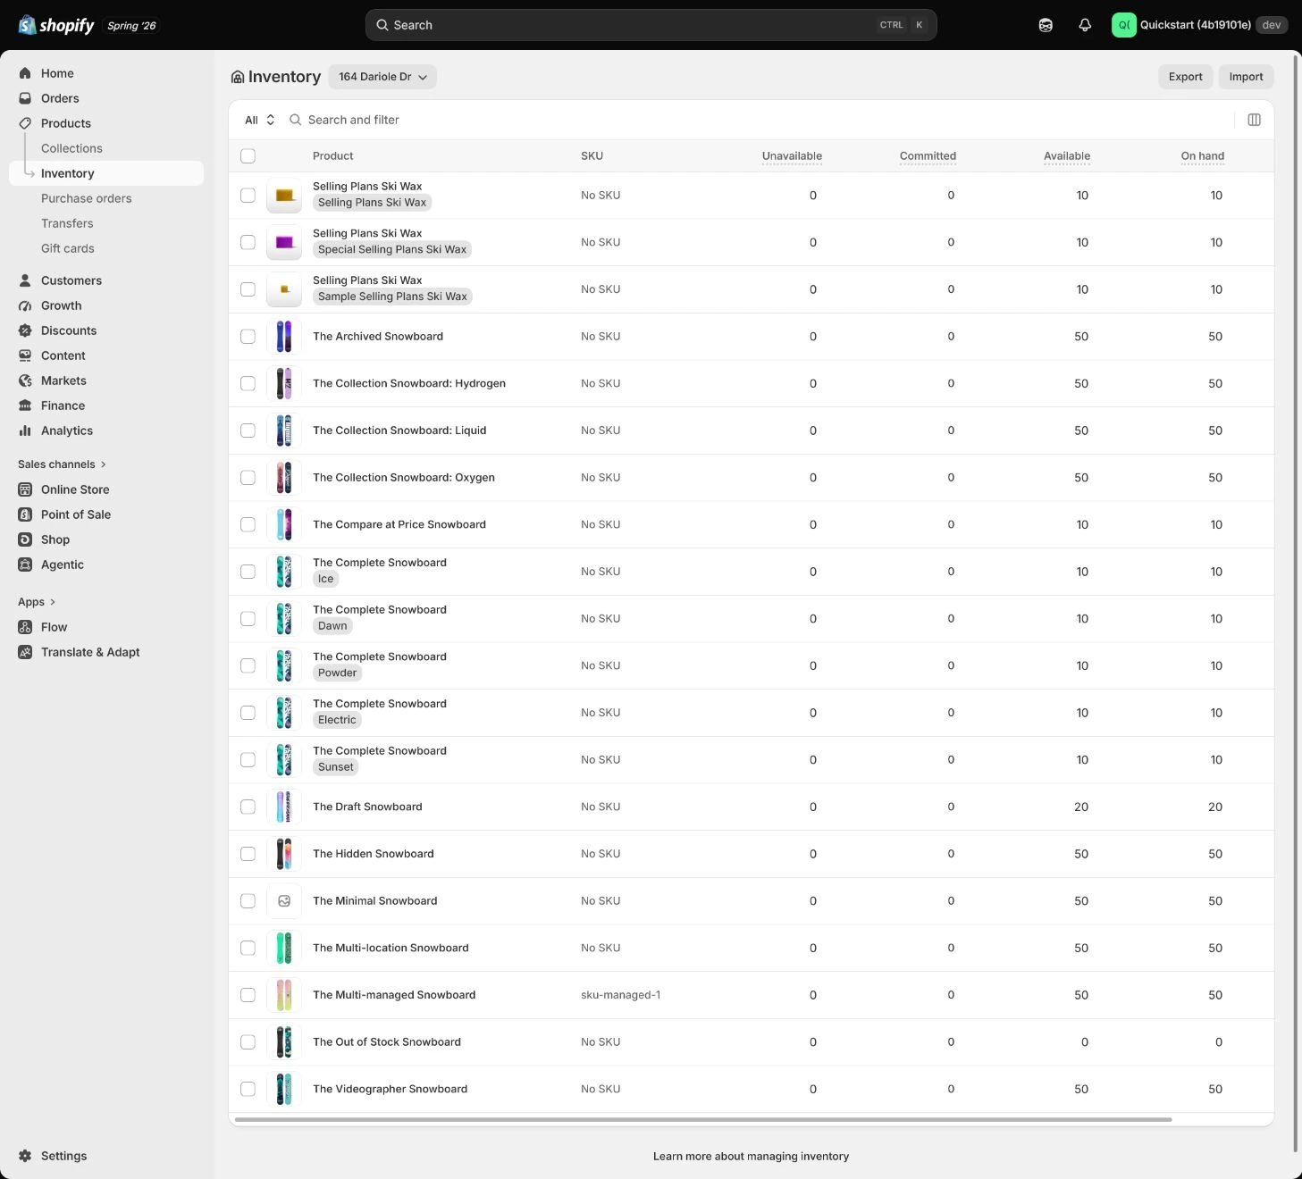Screen dimensions: 1302x1179
Task: Click the Import button
Action: tap(1246, 77)
